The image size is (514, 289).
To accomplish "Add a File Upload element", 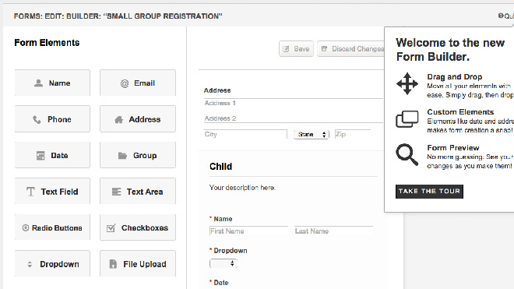I will [138, 263].
